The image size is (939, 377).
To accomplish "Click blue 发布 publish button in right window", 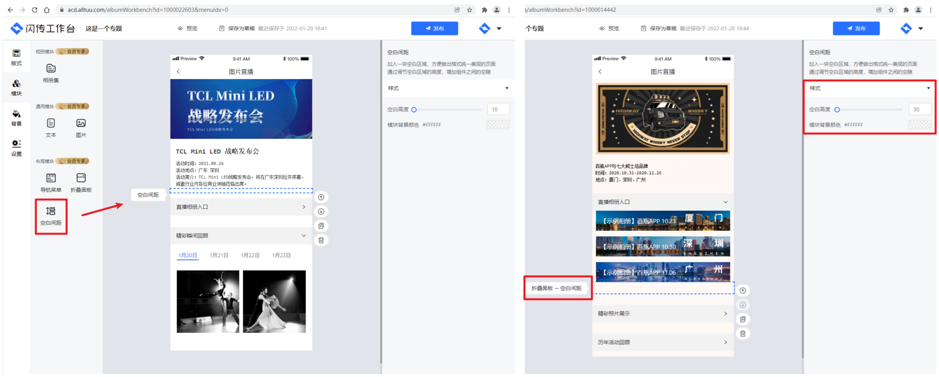I will coord(856,28).
